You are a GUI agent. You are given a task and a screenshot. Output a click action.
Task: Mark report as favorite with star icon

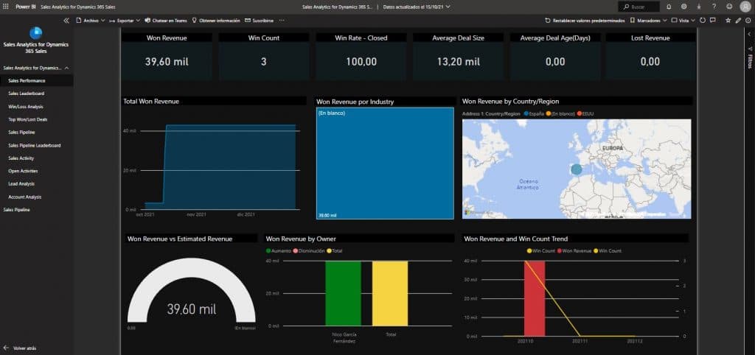(728, 21)
